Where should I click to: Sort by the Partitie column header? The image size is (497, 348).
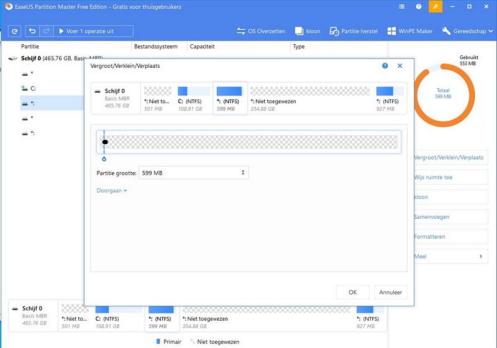(x=30, y=46)
